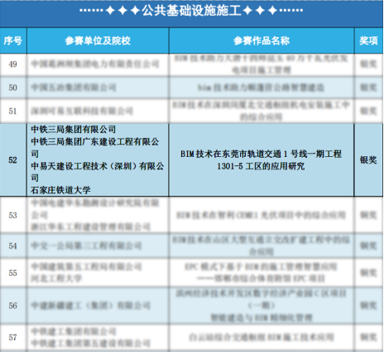This screenshot has width=384, height=352.
Task: Click the 序号 column header
Action: [x=13, y=40]
